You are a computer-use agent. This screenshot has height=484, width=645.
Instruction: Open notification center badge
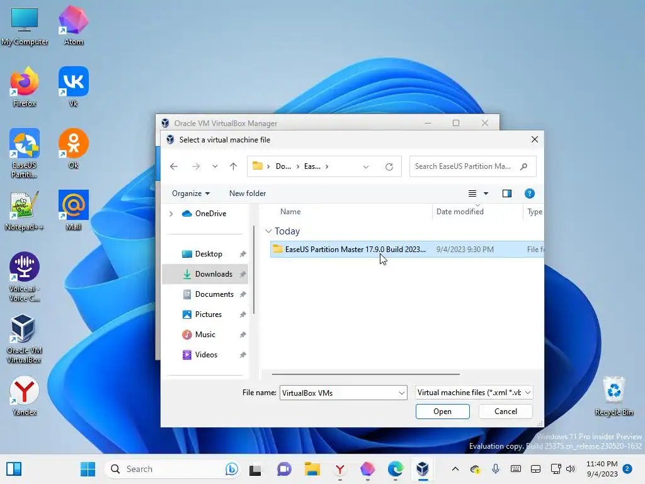[627, 469]
